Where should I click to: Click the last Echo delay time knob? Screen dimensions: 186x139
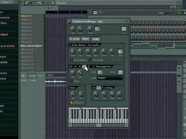(x=112, y=51)
